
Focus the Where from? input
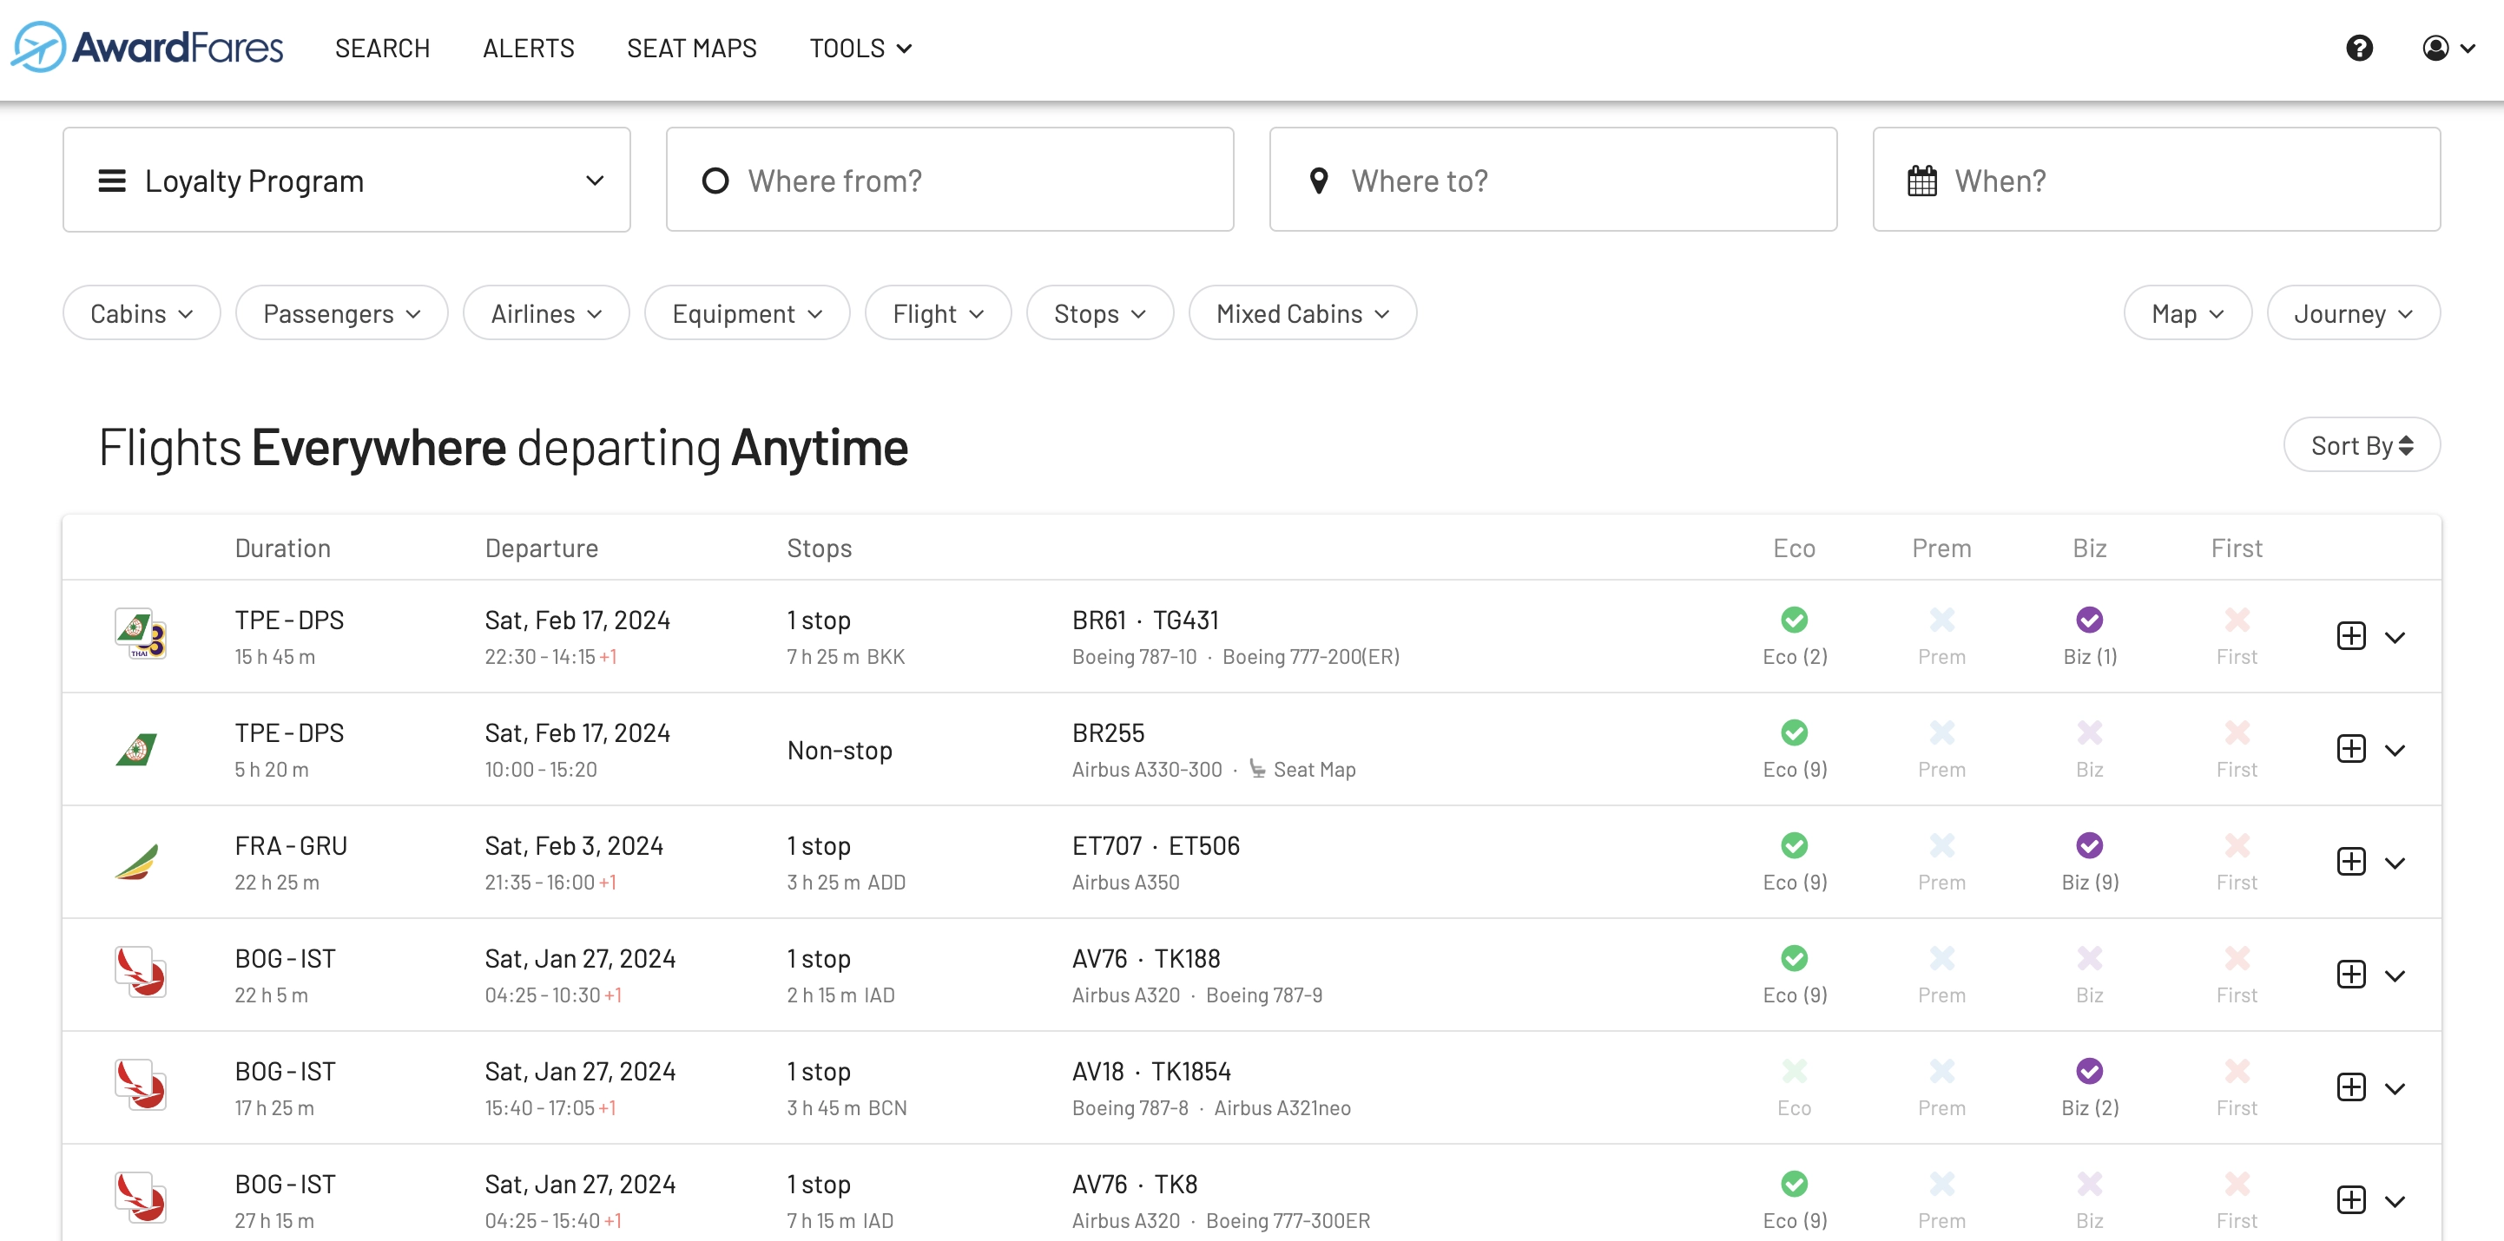point(950,180)
